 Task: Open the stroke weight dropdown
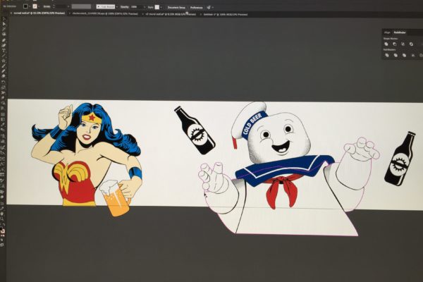68,6
